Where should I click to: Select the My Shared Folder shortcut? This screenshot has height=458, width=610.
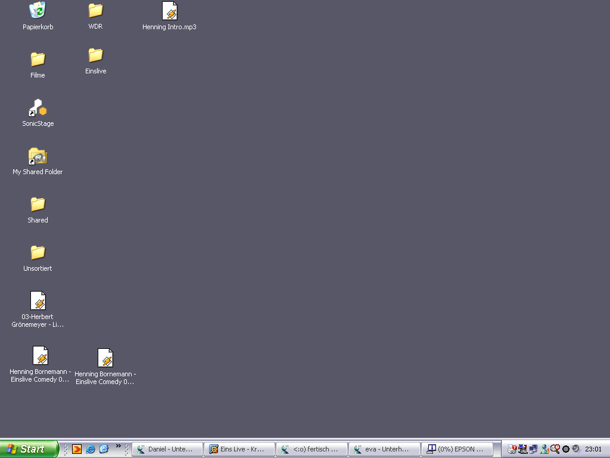click(38, 156)
